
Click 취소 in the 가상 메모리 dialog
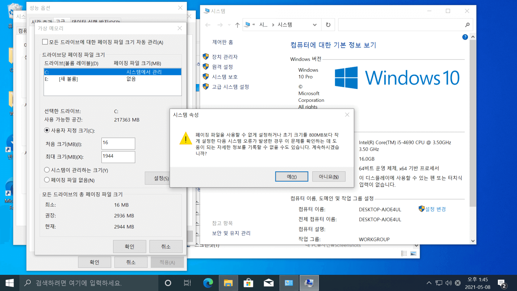166,246
